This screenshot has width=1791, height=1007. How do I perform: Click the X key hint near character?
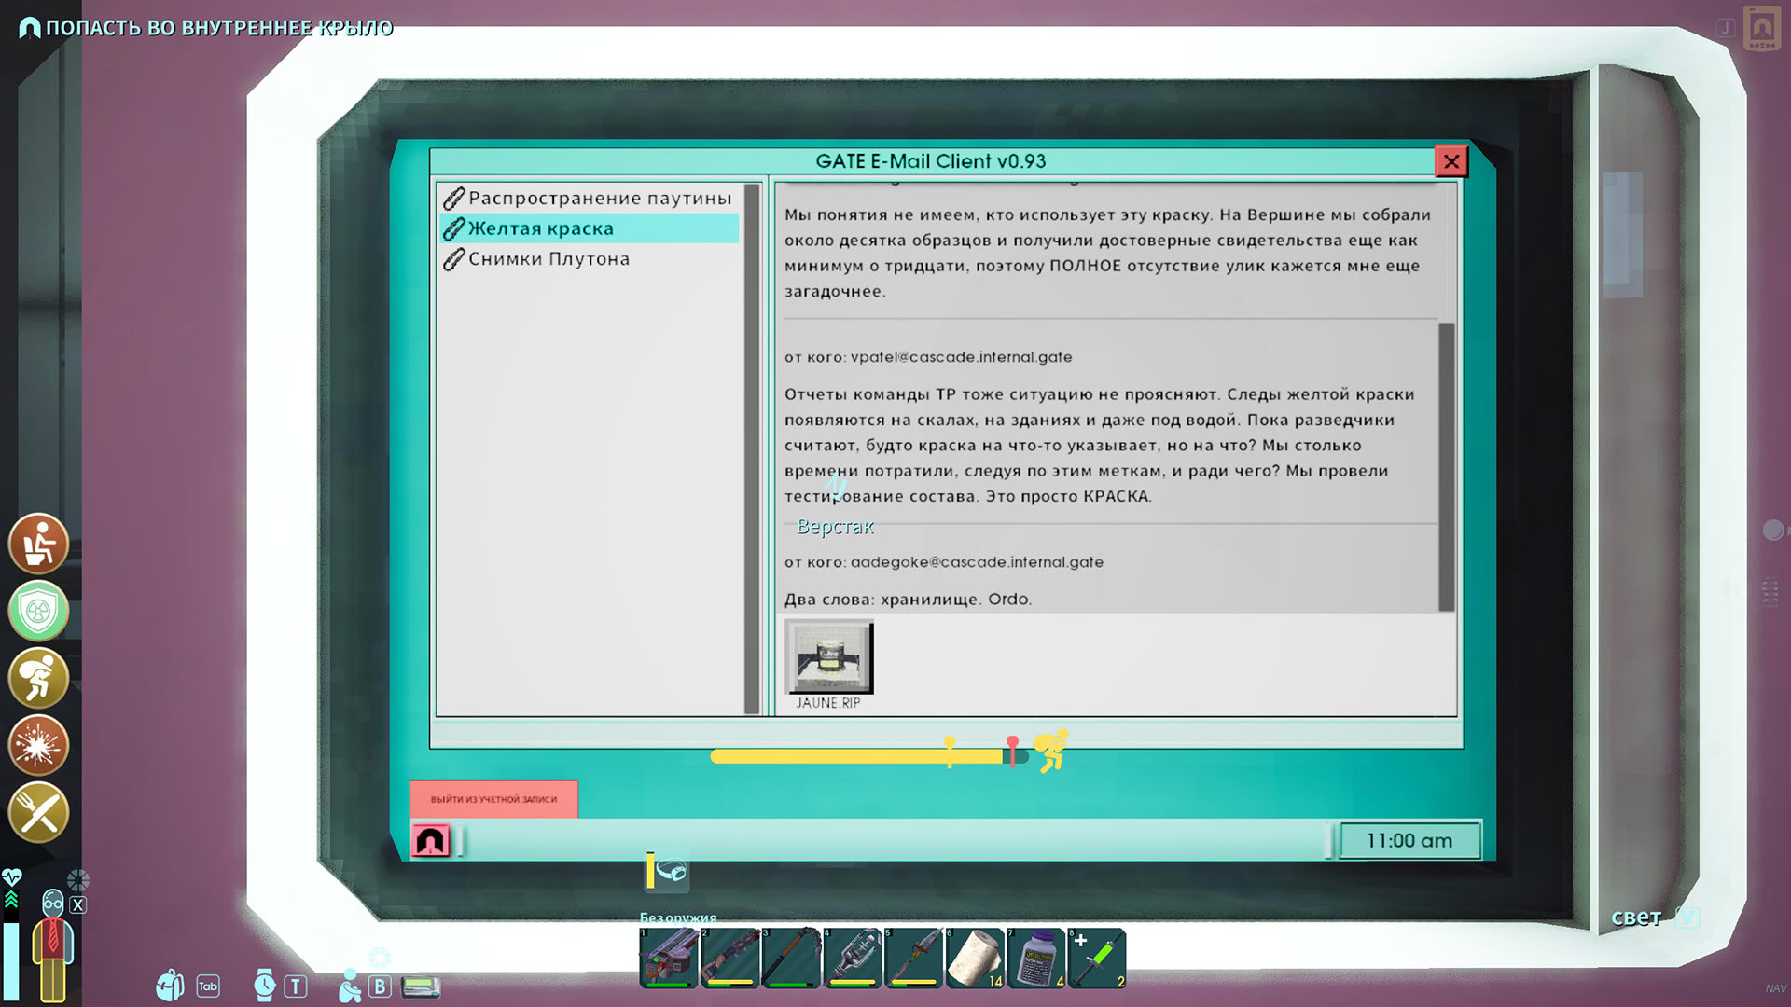(78, 904)
